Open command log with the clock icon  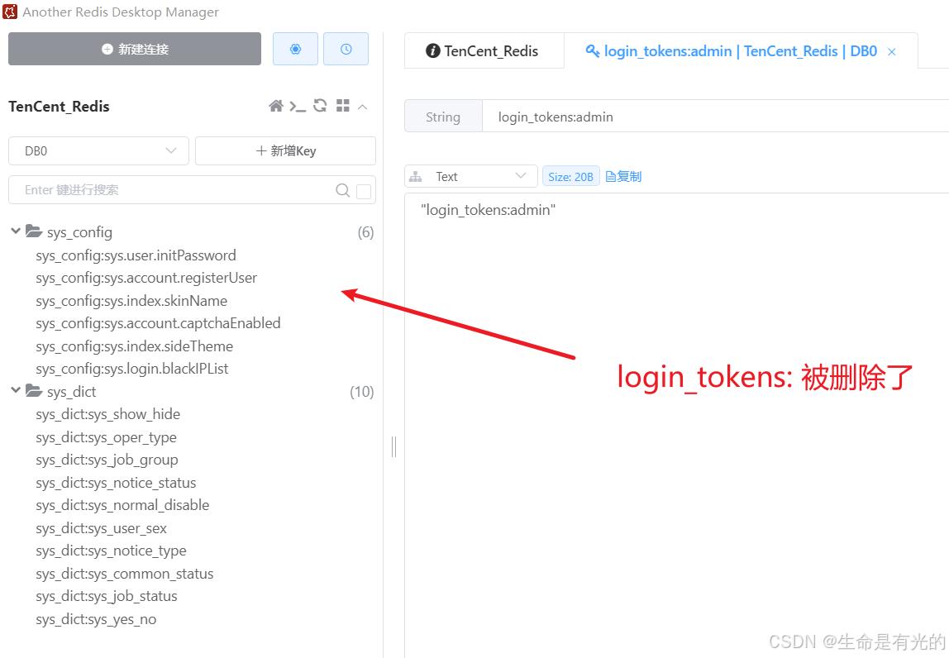tap(346, 49)
